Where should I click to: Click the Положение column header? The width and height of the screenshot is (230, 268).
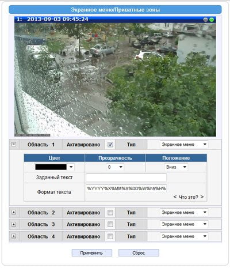176,158
